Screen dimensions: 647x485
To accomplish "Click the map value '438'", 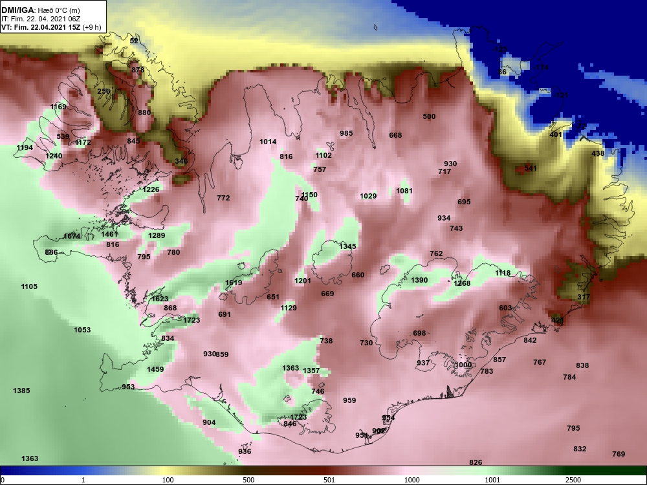I will pyautogui.click(x=598, y=153).
